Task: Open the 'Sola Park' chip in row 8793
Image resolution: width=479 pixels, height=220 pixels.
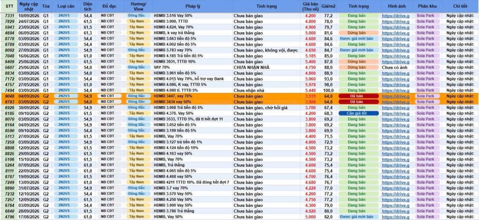Action: pos(427,102)
